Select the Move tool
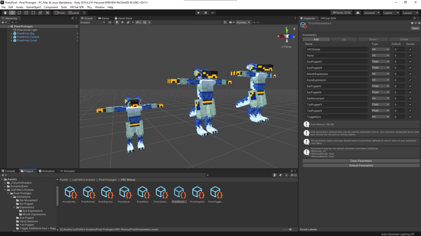 pos(12,13)
